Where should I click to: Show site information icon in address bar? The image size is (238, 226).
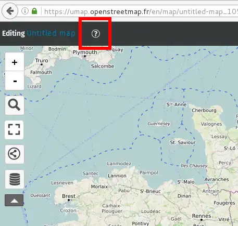[x=25, y=11]
